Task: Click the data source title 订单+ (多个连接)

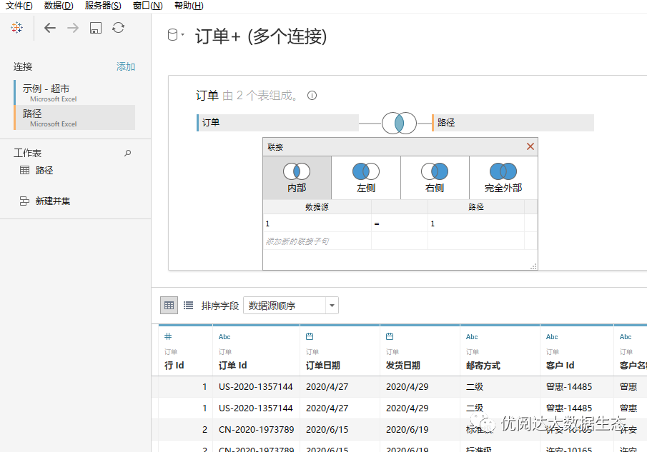Action: coord(261,36)
